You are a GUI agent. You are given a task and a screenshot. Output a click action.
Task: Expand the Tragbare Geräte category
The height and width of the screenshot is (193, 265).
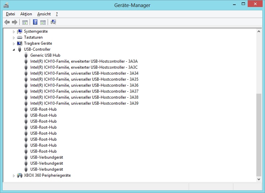(14, 44)
